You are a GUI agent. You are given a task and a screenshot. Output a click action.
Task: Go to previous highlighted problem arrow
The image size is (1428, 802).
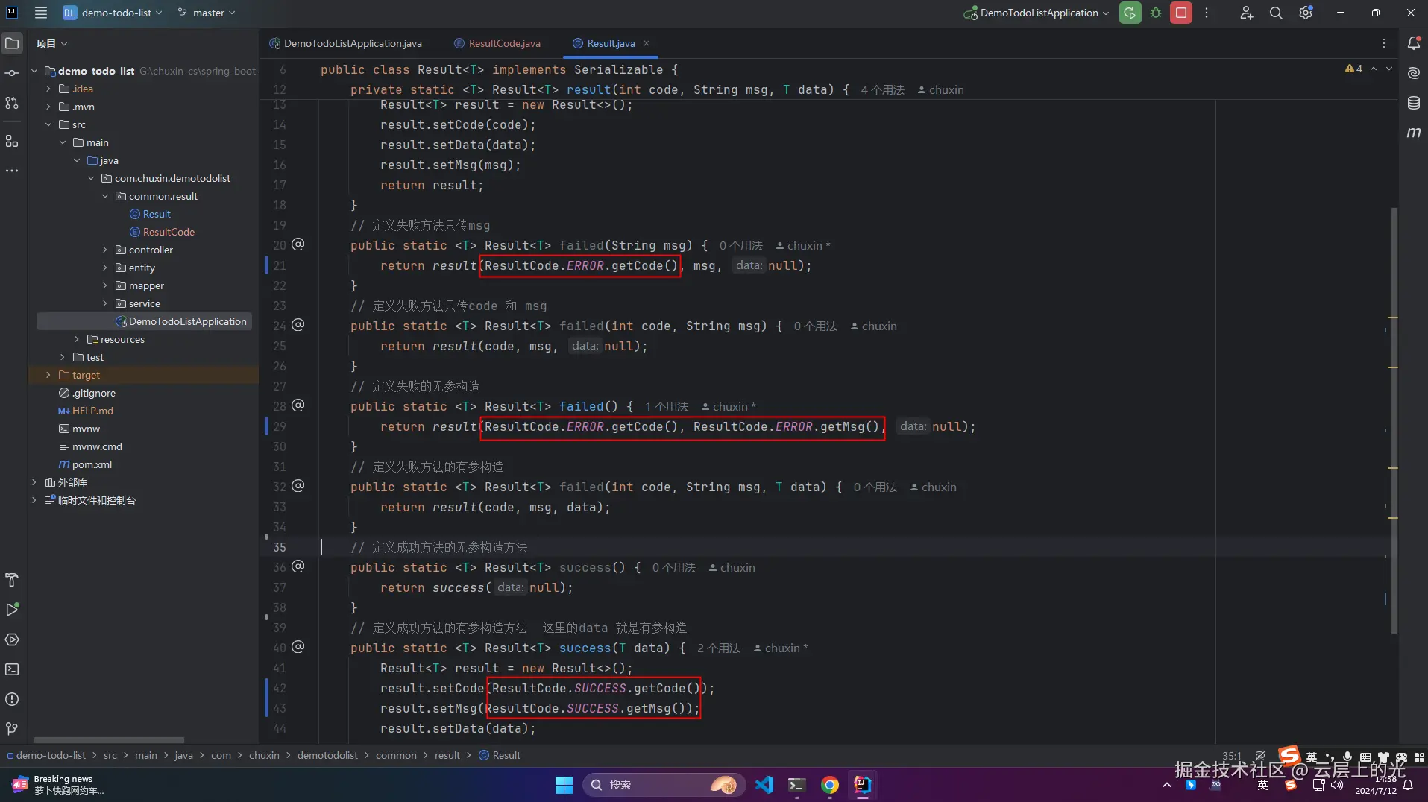(x=1374, y=69)
